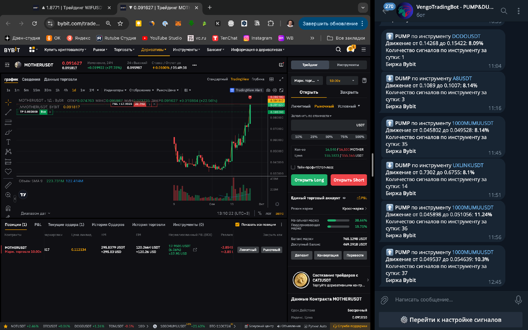
Task: Toggle авто scale on the chart
Action: [280, 213]
